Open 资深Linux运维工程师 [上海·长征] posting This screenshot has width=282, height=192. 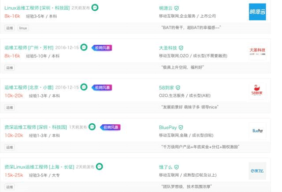click(x=39, y=167)
